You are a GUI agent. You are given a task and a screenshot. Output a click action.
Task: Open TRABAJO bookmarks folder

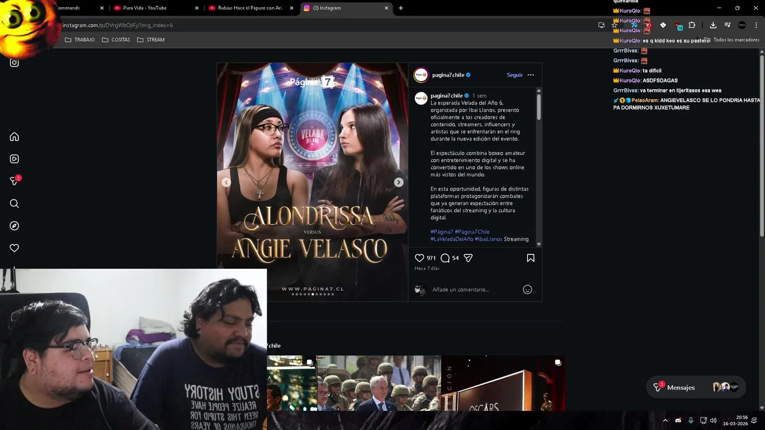(79, 39)
